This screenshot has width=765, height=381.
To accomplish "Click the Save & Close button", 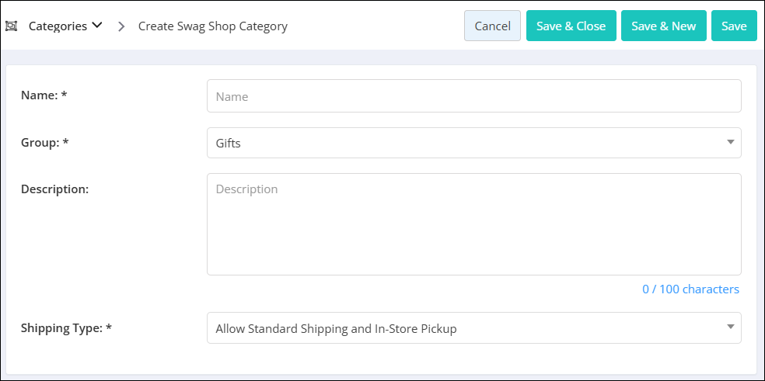I will coord(571,26).
